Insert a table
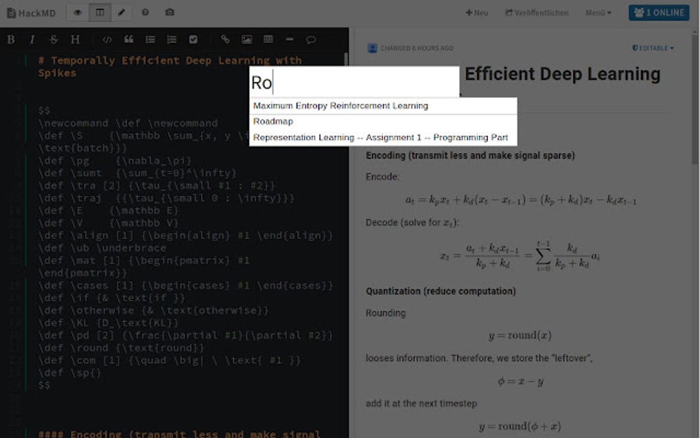The height and width of the screenshot is (438, 700). 267,39
